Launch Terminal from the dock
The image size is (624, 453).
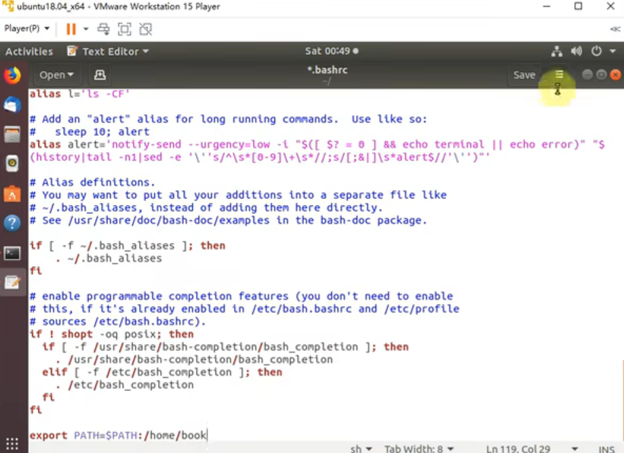[12, 253]
